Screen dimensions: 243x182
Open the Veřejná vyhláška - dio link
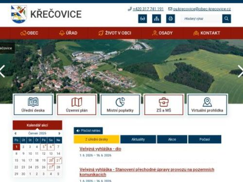pos(100,149)
